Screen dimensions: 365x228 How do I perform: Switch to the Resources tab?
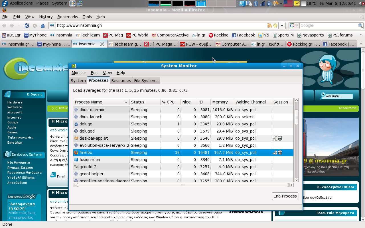[121, 81]
